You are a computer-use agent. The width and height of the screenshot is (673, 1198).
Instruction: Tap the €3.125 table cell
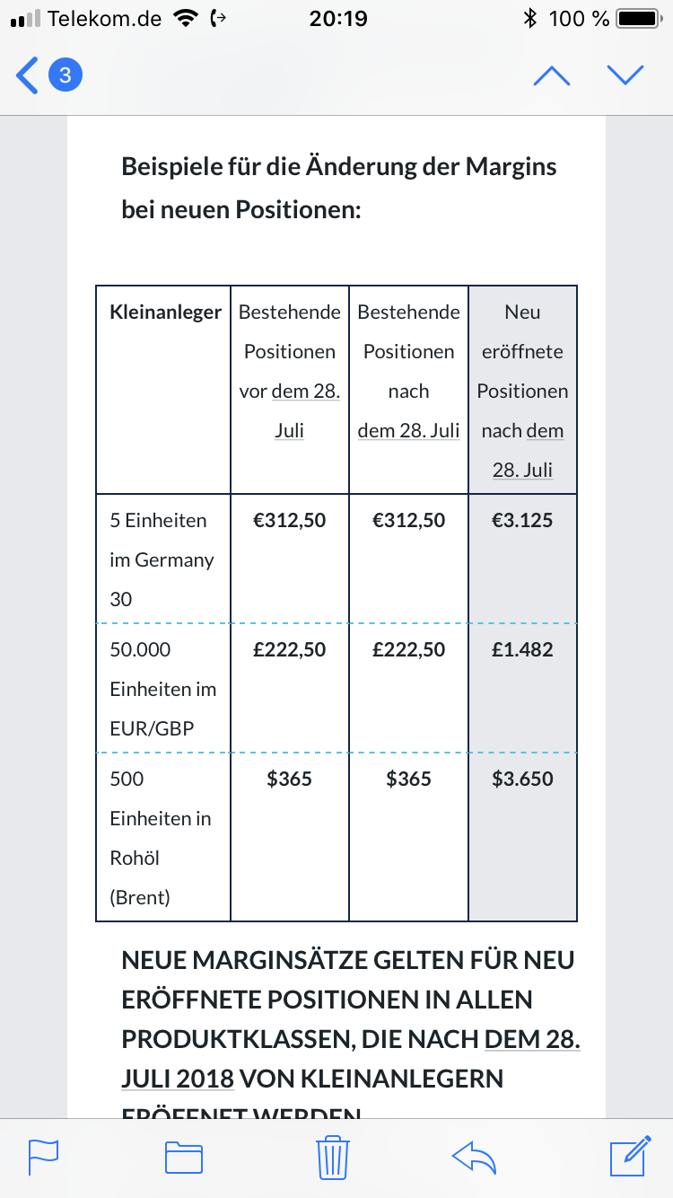point(522,521)
